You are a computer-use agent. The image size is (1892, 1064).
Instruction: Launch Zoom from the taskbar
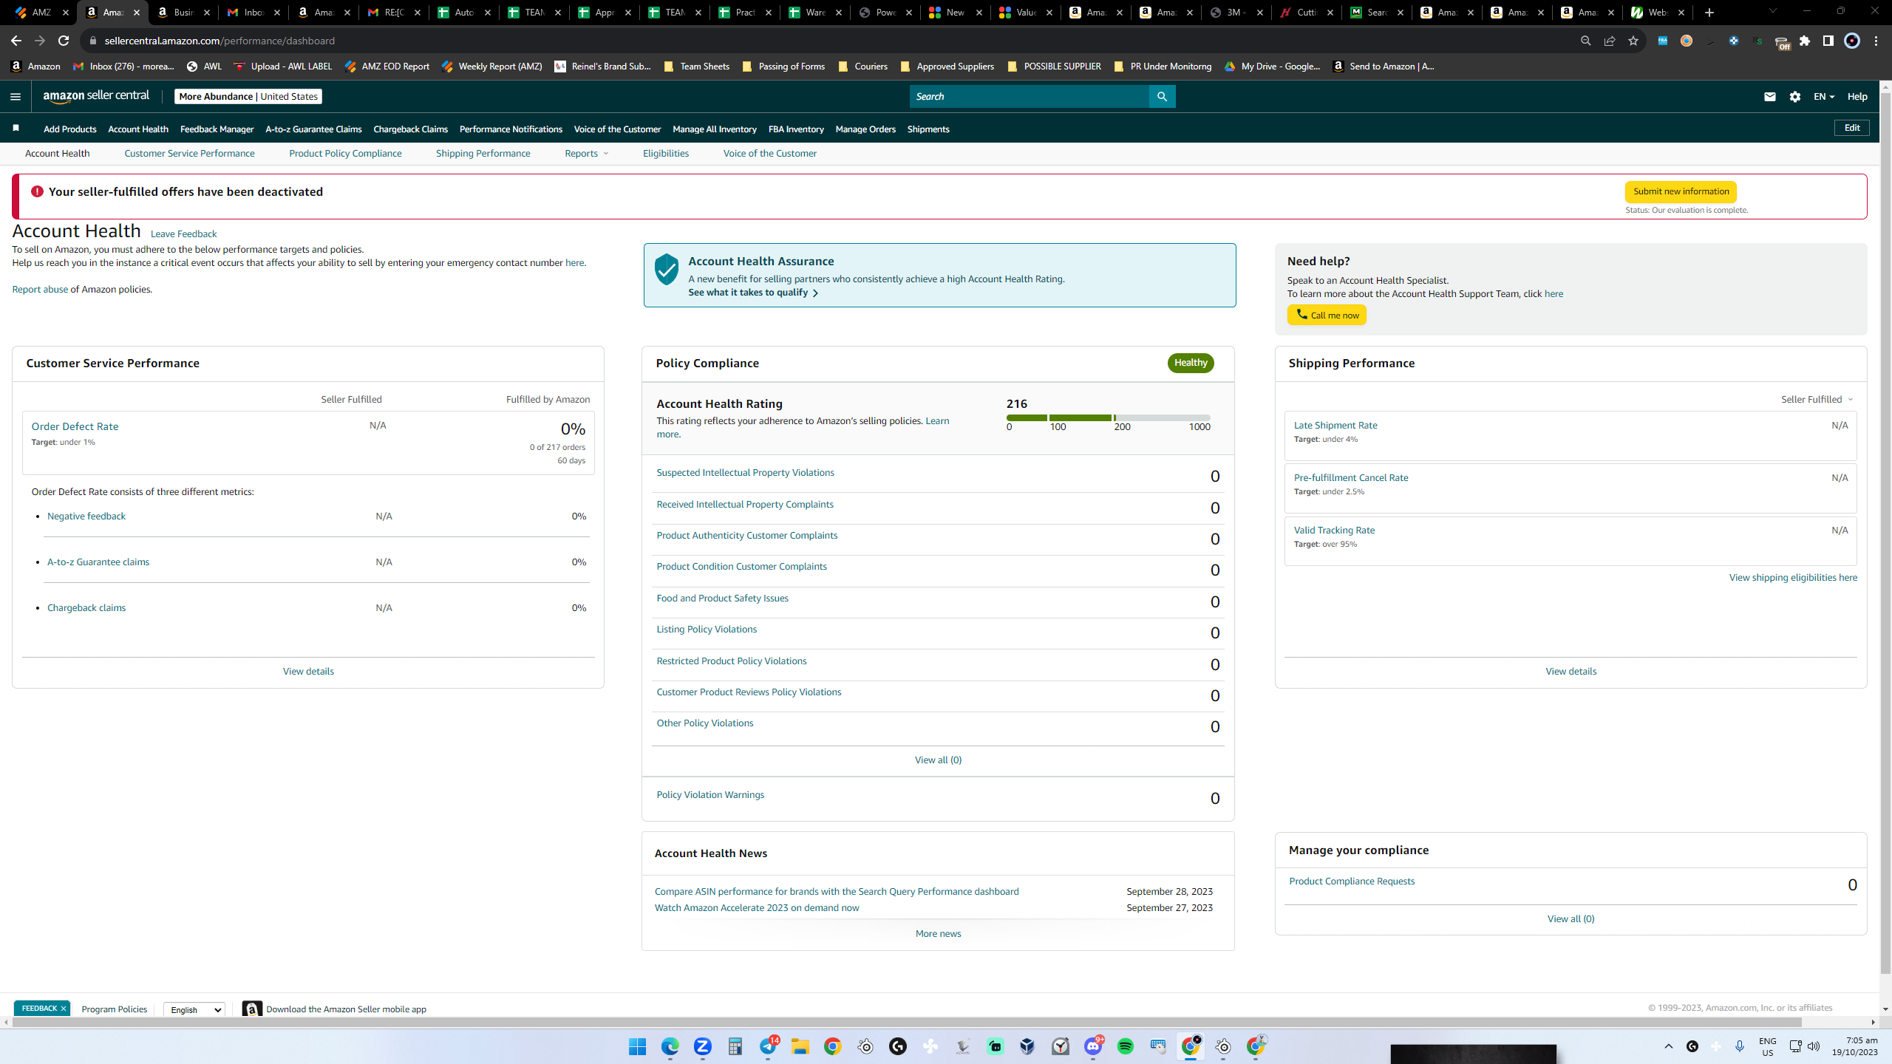click(x=702, y=1046)
